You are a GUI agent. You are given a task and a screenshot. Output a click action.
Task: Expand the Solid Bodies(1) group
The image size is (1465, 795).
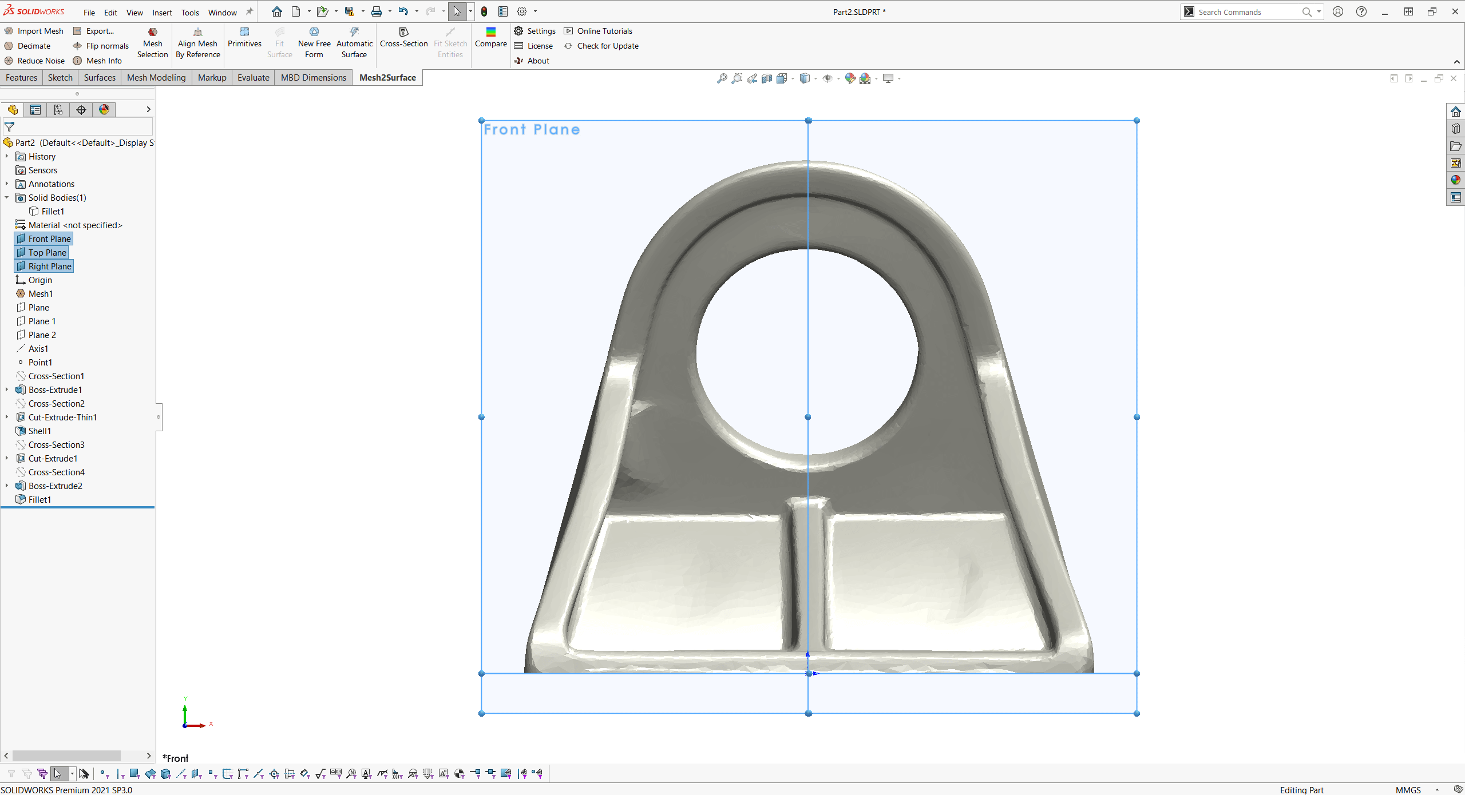8,197
